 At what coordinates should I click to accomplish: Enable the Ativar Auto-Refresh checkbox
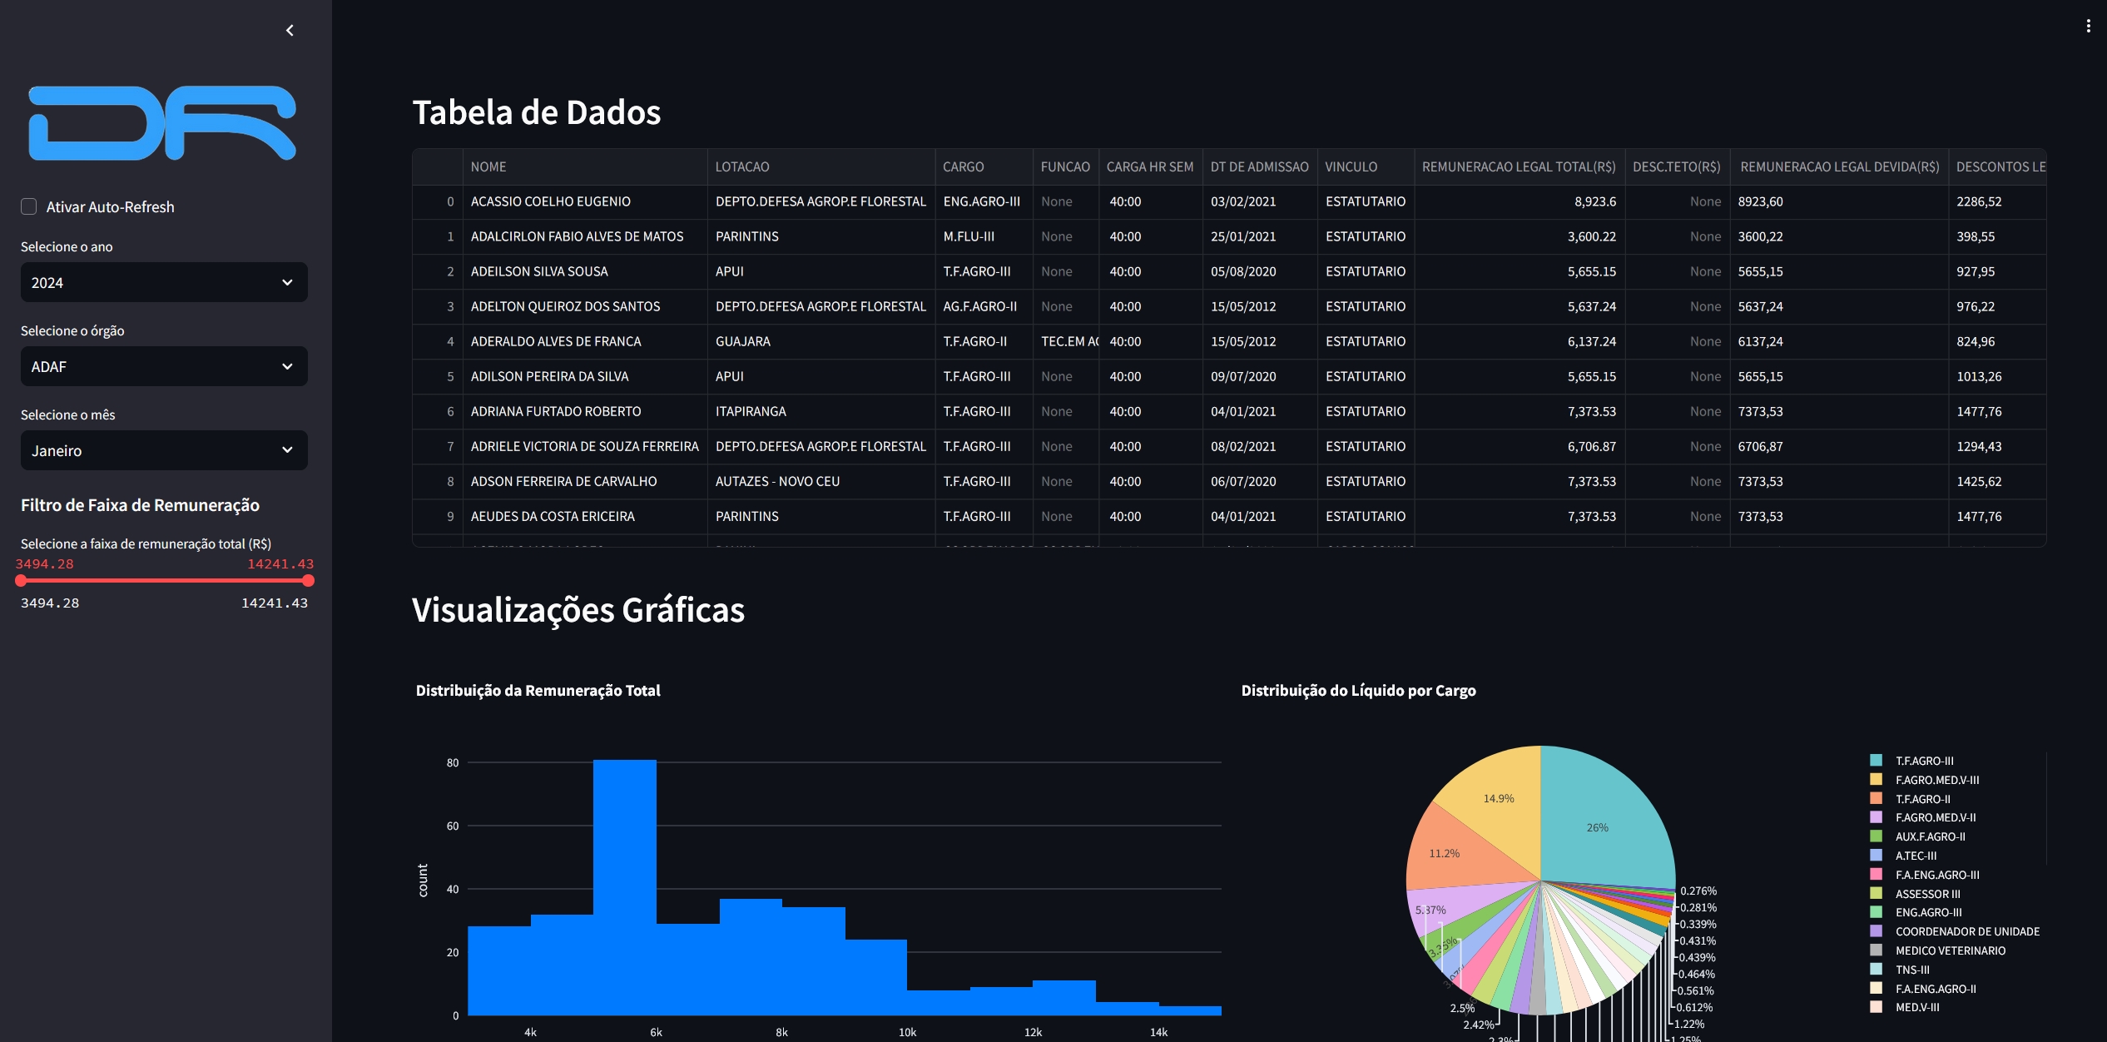[29, 206]
